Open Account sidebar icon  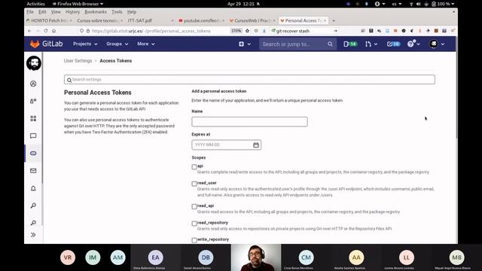pyautogui.click(x=33, y=101)
